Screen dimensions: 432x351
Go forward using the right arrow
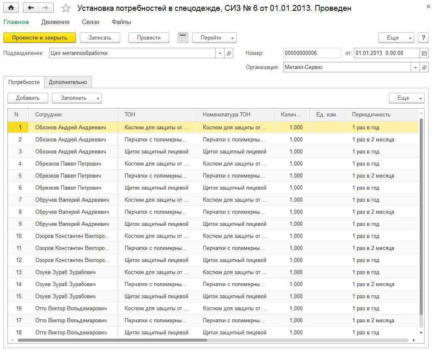45,8
